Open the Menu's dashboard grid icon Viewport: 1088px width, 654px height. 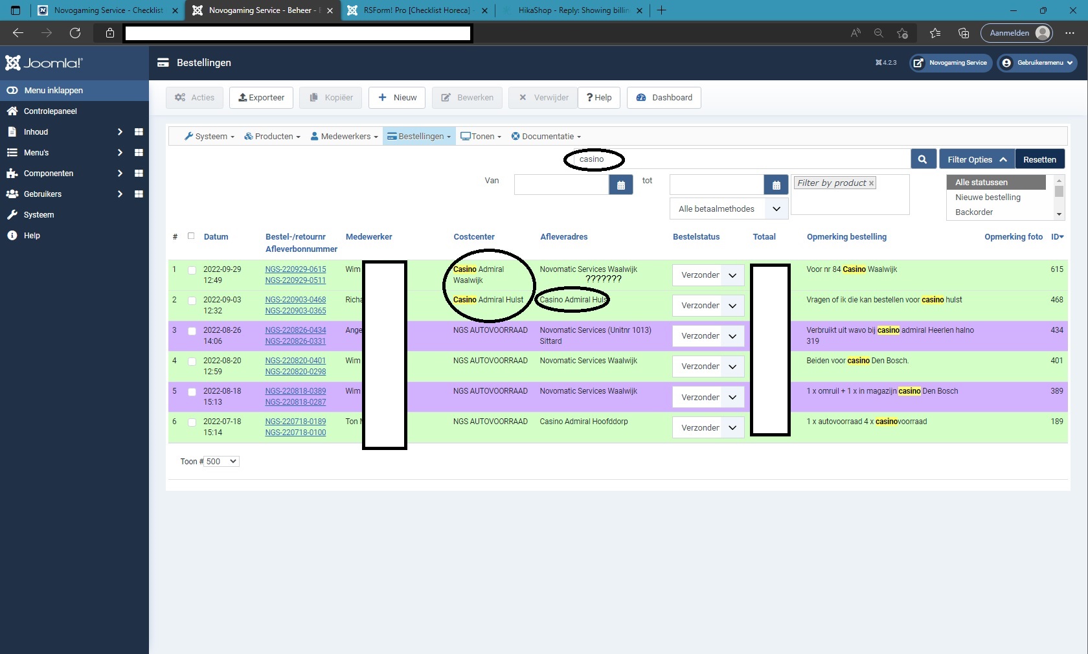tap(139, 153)
